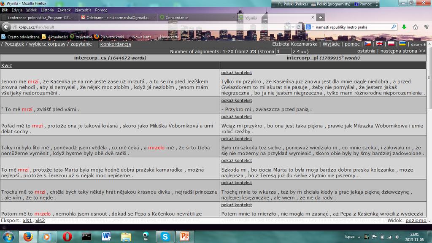Click the Google search box text

click(x=341, y=27)
